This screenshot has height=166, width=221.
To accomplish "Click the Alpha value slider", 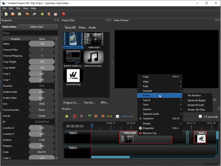I will pyautogui.click(x=42, y=44).
